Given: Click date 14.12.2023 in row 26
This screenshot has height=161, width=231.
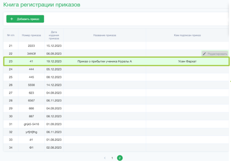Looking at the screenshot, I should point(54,85).
